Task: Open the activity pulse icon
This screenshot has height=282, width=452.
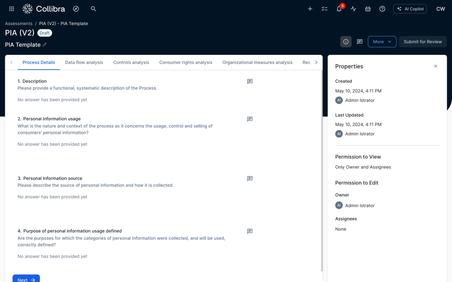Action: [353, 9]
